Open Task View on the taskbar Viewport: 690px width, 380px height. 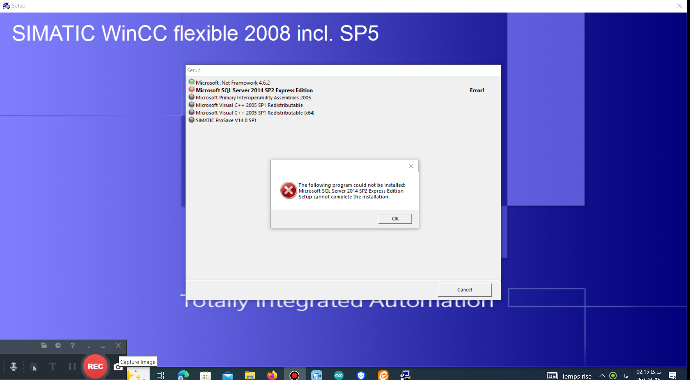point(160,375)
